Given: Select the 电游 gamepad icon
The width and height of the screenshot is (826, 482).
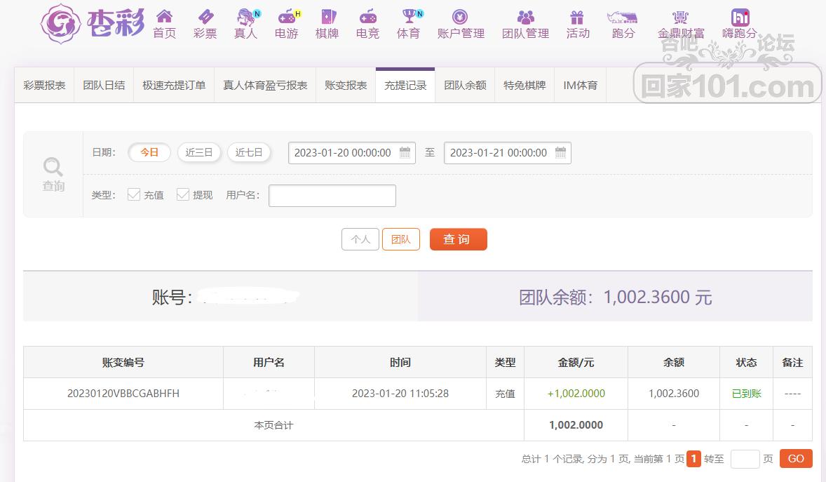Looking at the screenshot, I should coord(286,17).
